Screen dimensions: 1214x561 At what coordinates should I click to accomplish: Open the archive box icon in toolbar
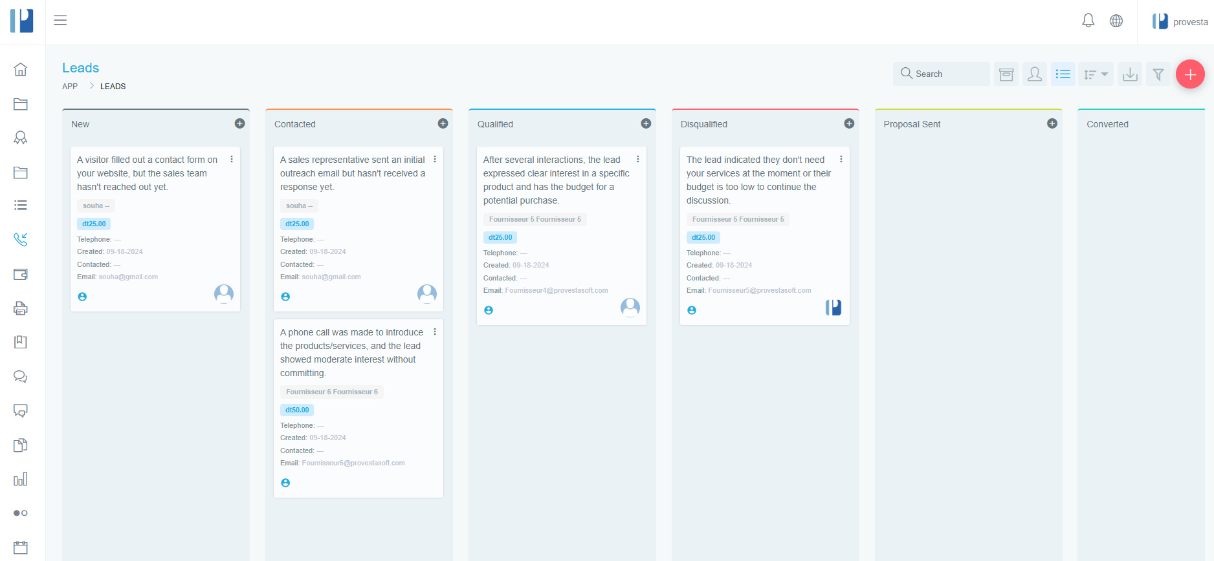(1006, 74)
